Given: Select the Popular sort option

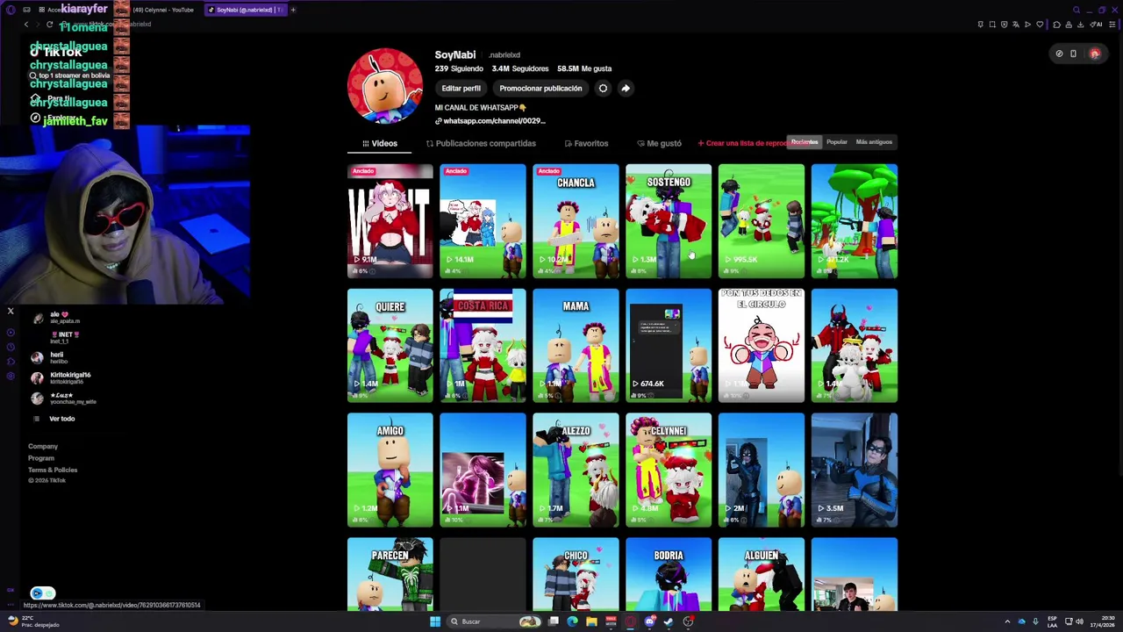Looking at the screenshot, I should click(x=837, y=142).
